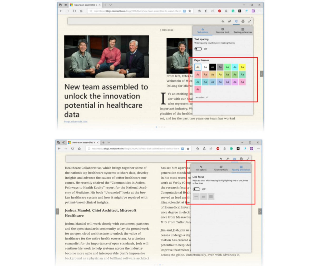Screen dimensions: 316x266
Task: Select the white page theme swatch
Action: coord(205,67)
